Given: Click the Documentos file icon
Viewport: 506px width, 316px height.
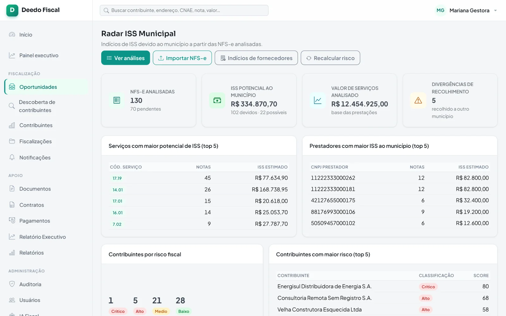Looking at the screenshot, I should click(12, 189).
